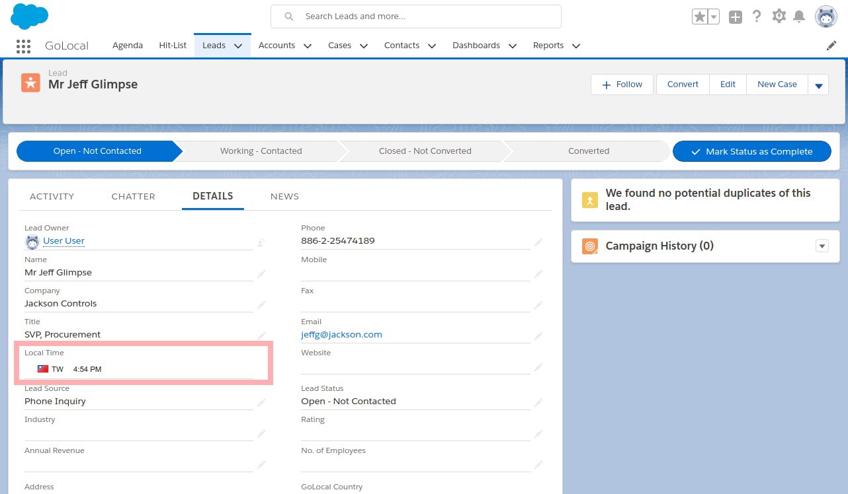Expand the Accounts tab dropdown chevron
This screenshot has width=848, height=494.
coord(307,46)
